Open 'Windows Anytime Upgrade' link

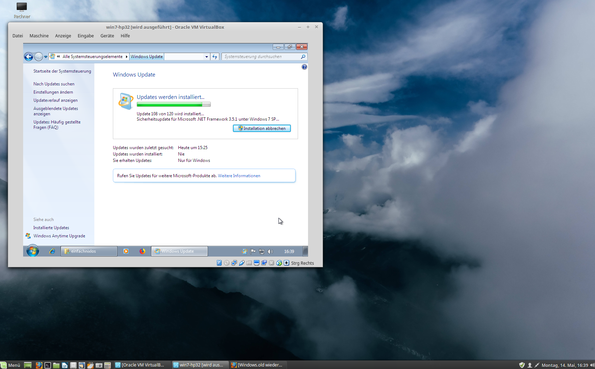tap(59, 236)
